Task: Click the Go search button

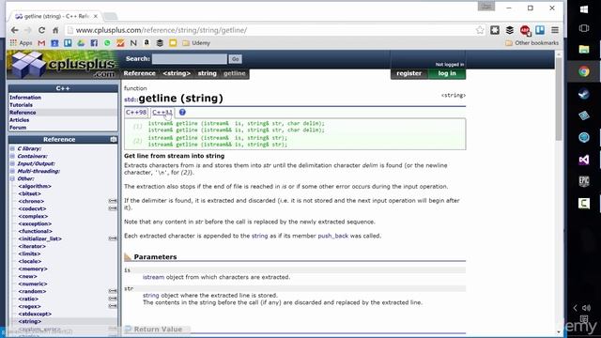Action: [236, 59]
